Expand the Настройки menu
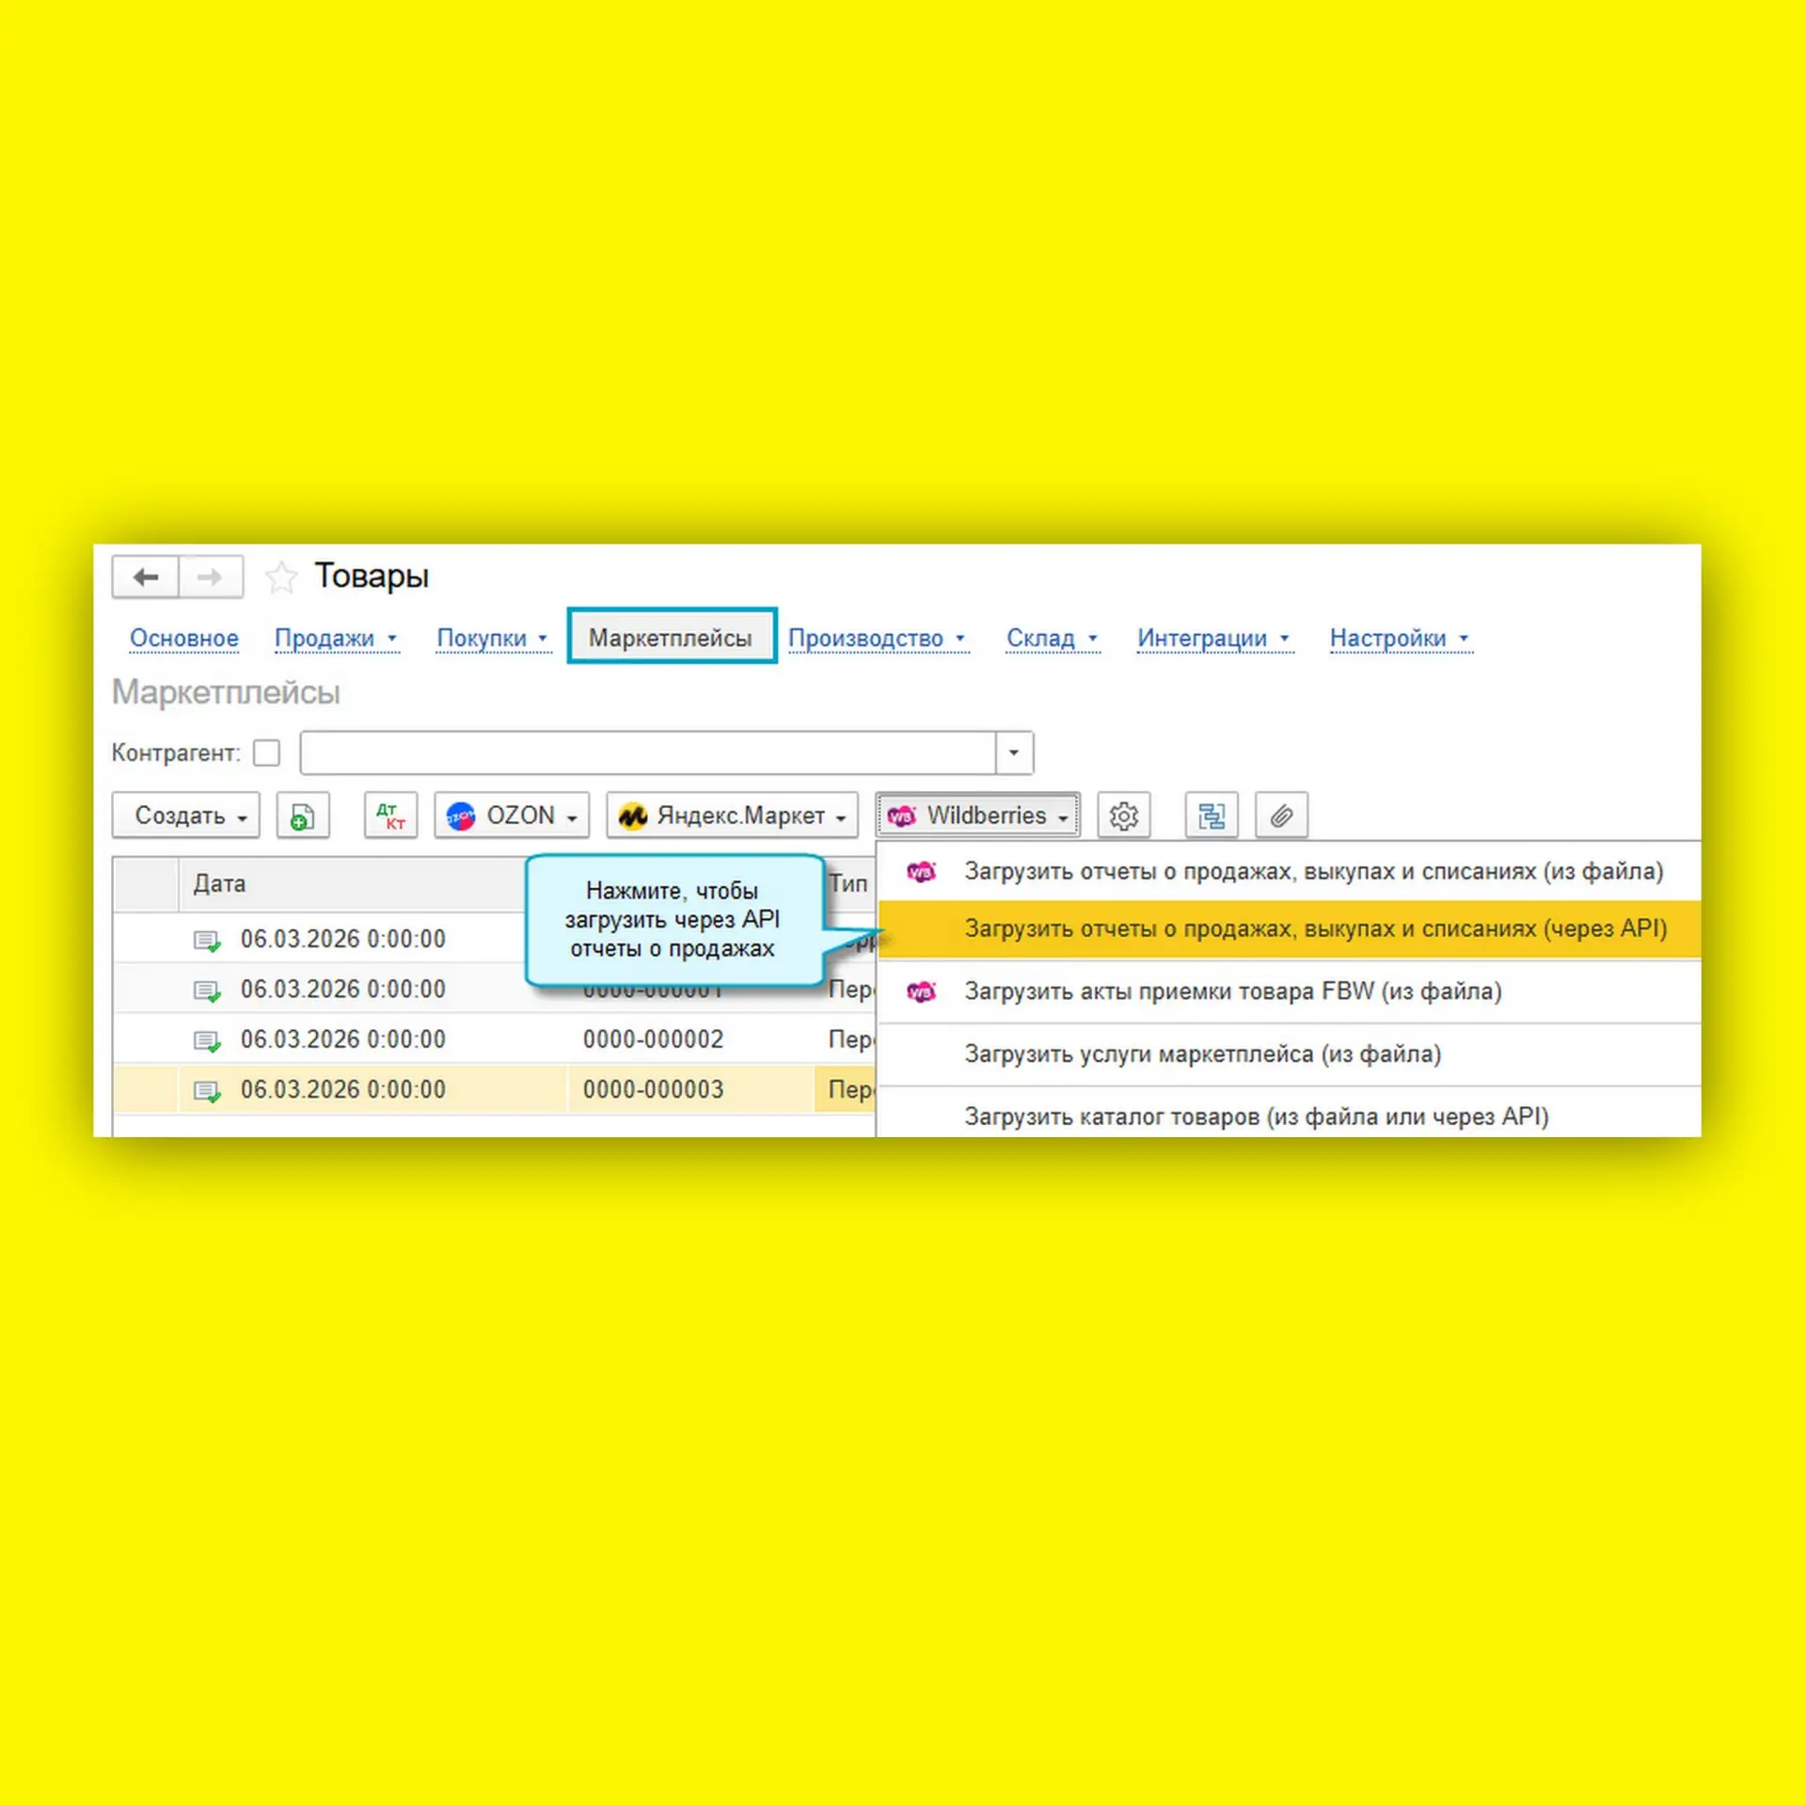 [1400, 639]
